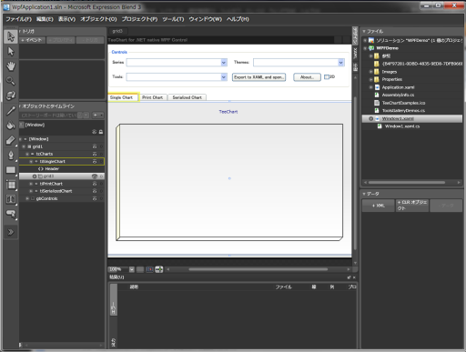This screenshot has width=466, height=352.
Task: Expand the tiSerializedChart tree node
Action: (x=31, y=191)
